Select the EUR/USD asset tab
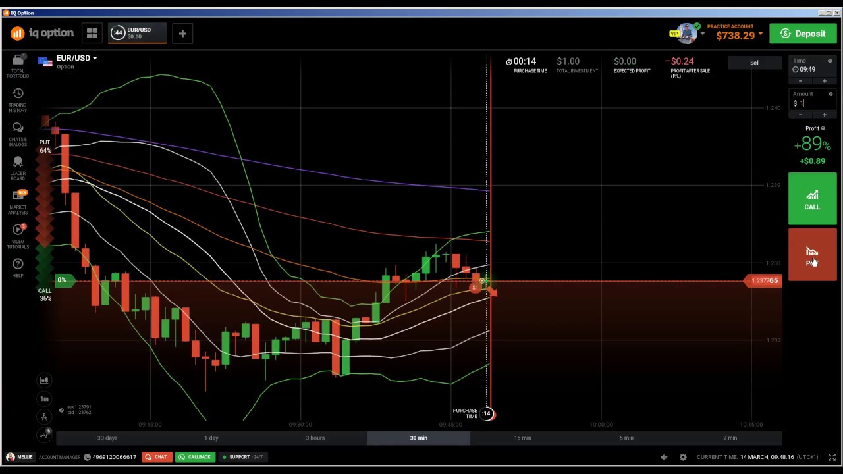Image resolution: width=843 pixels, height=474 pixels. point(137,33)
